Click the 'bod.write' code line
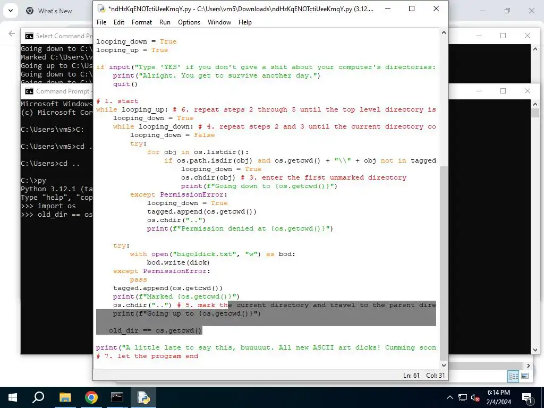The width and height of the screenshot is (544, 408). [x=178, y=262]
